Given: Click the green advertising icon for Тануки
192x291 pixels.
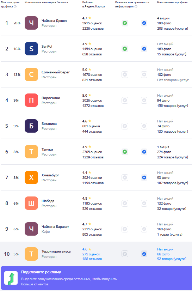Looking at the screenshot, I should pyautogui.click(x=125, y=152).
